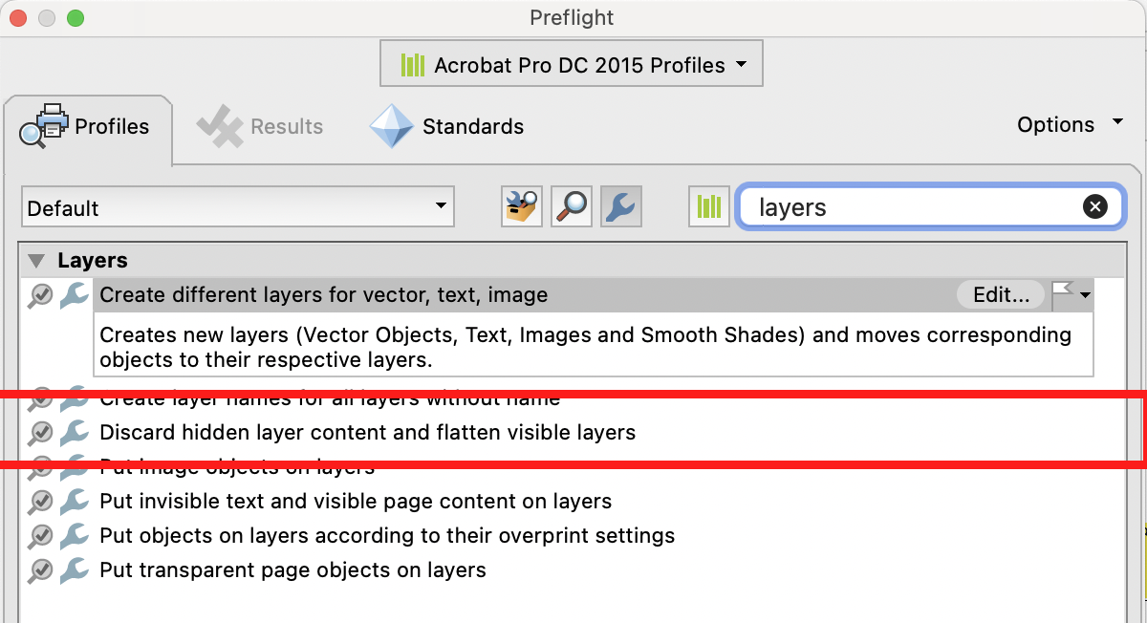Click into the search field containing "layers"
The height and width of the screenshot is (623, 1147).
[x=931, y=206]
